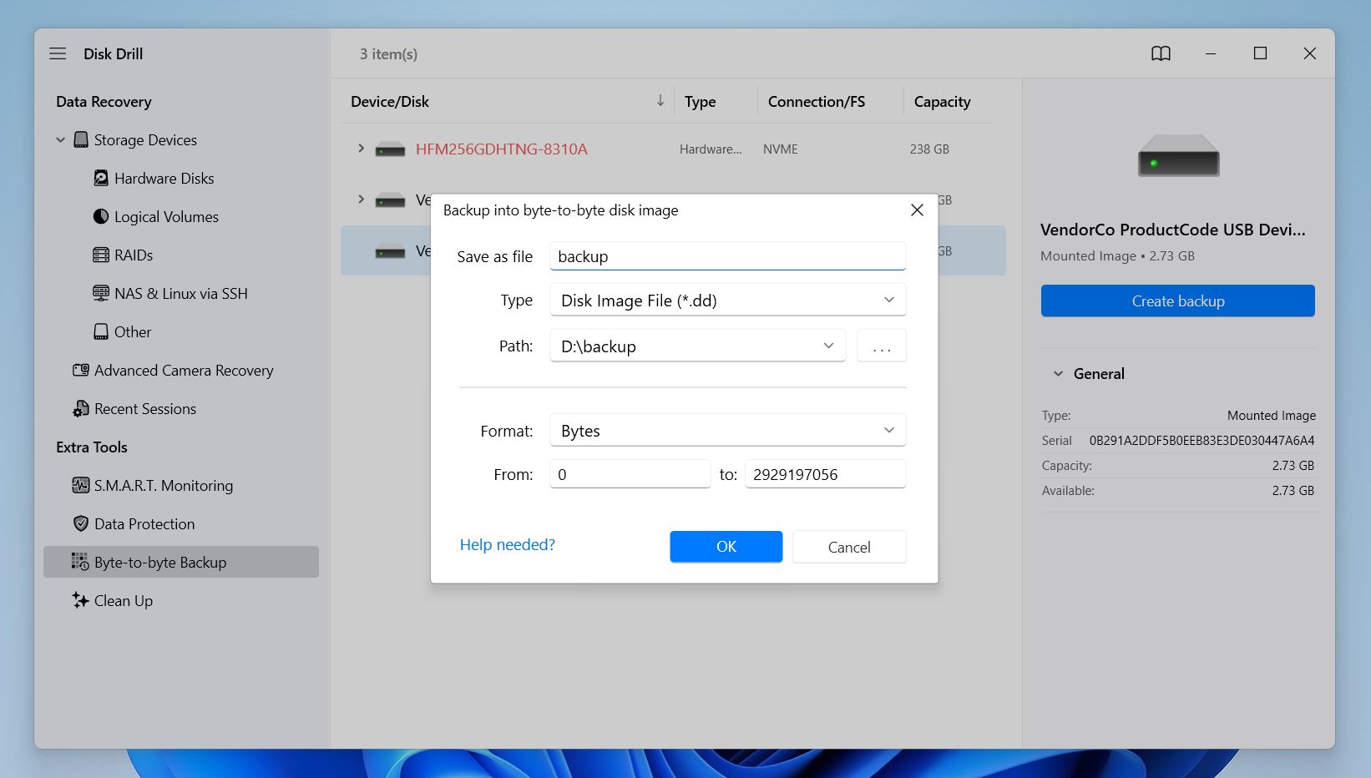The image size is (1371, 778).
Task: Edit the 'Save as file' backup field
Action: (x=726, y=256)
